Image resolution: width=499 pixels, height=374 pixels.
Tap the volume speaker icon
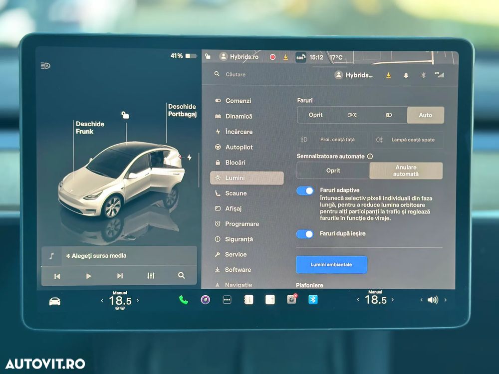pos(433,300)
